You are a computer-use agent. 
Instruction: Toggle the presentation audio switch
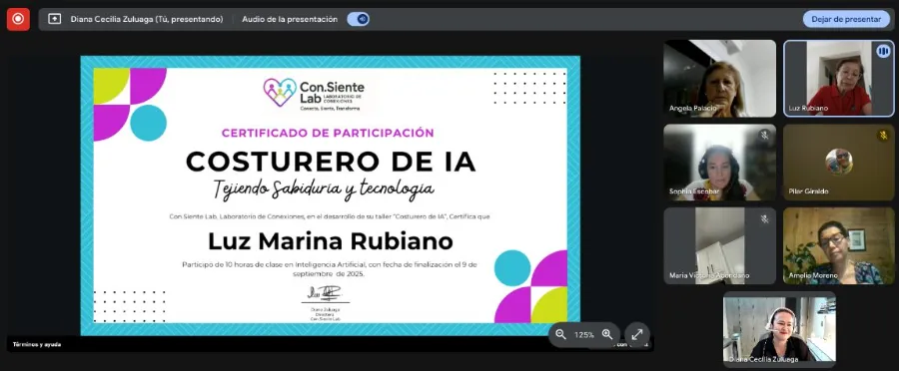tap(359, 19)
